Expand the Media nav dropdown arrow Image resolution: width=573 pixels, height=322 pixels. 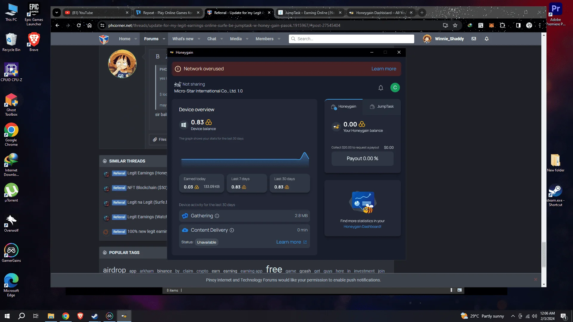[247, 39]
